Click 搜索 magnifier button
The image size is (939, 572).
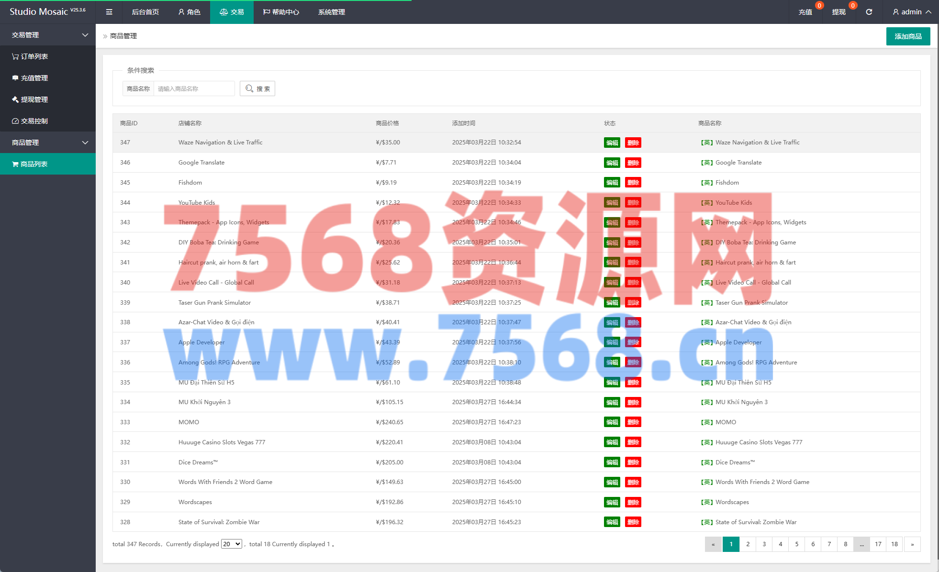(x=257, y=88)
